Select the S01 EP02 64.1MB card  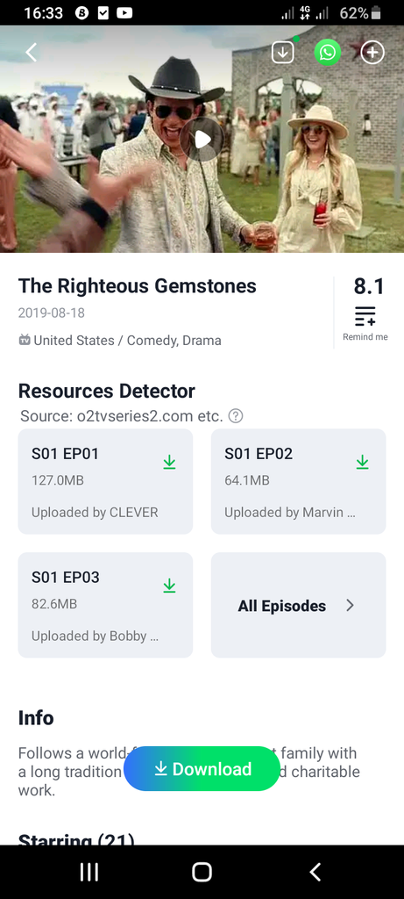click(298, 482)
